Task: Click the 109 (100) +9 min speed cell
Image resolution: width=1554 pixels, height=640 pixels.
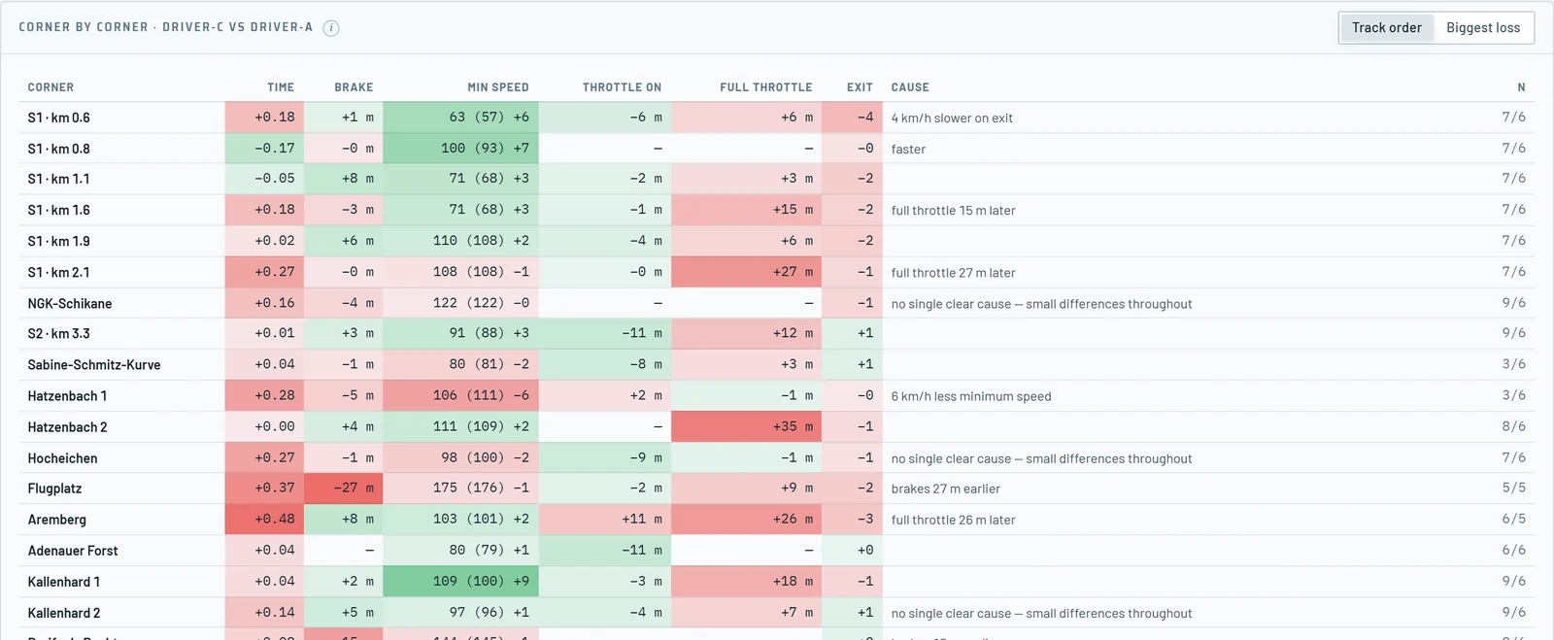Action: click(461, 582)
